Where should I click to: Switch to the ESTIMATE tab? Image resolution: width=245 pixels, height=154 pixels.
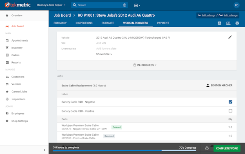(108, 23)
